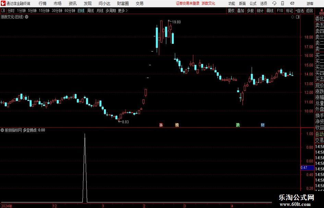Open the 公式 menu
324x208 pixels.
click(253, 3)
